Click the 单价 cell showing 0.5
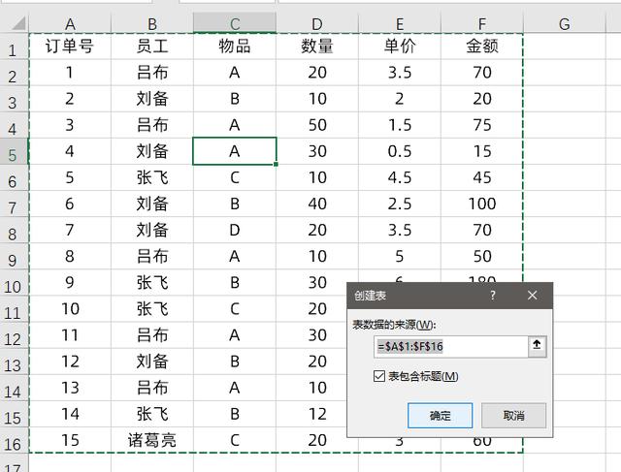Screen dimensions: 621x472 [x=399, y=151]
